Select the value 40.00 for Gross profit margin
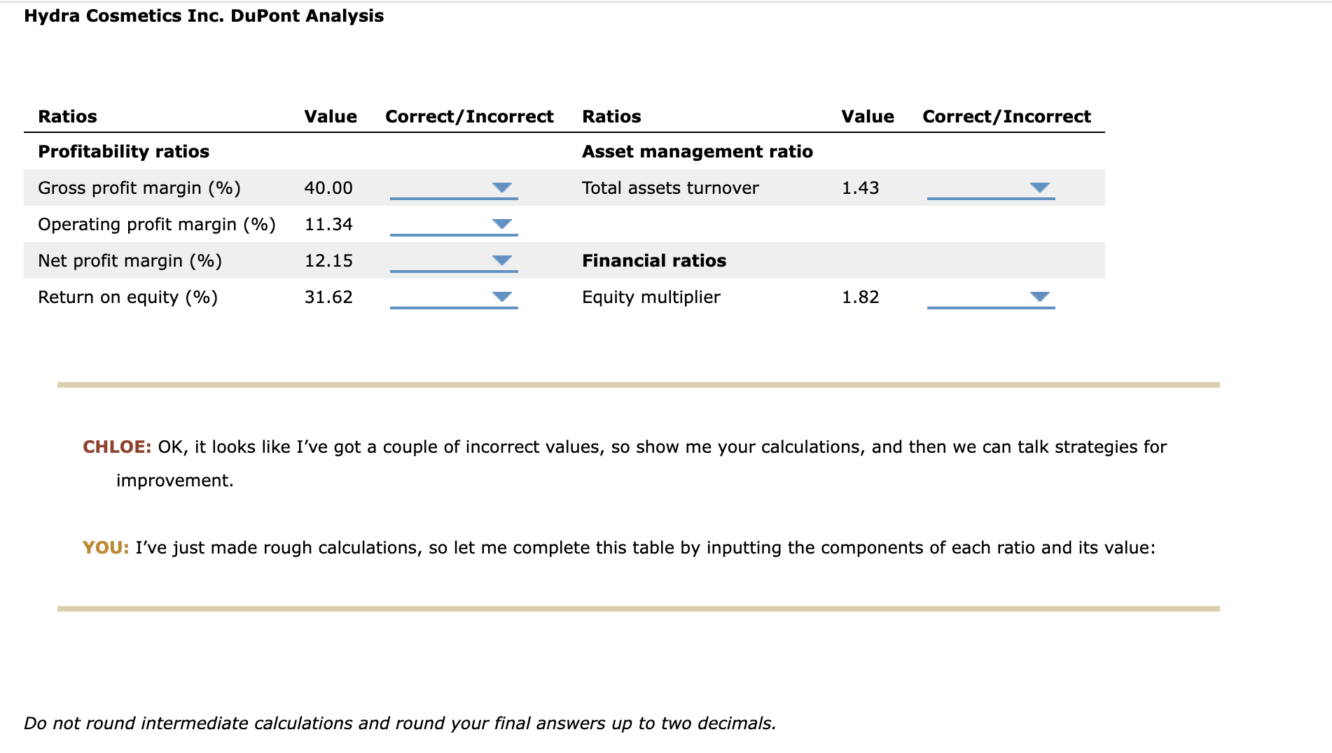Screen dimensions: 1332x753 point(328,188)
